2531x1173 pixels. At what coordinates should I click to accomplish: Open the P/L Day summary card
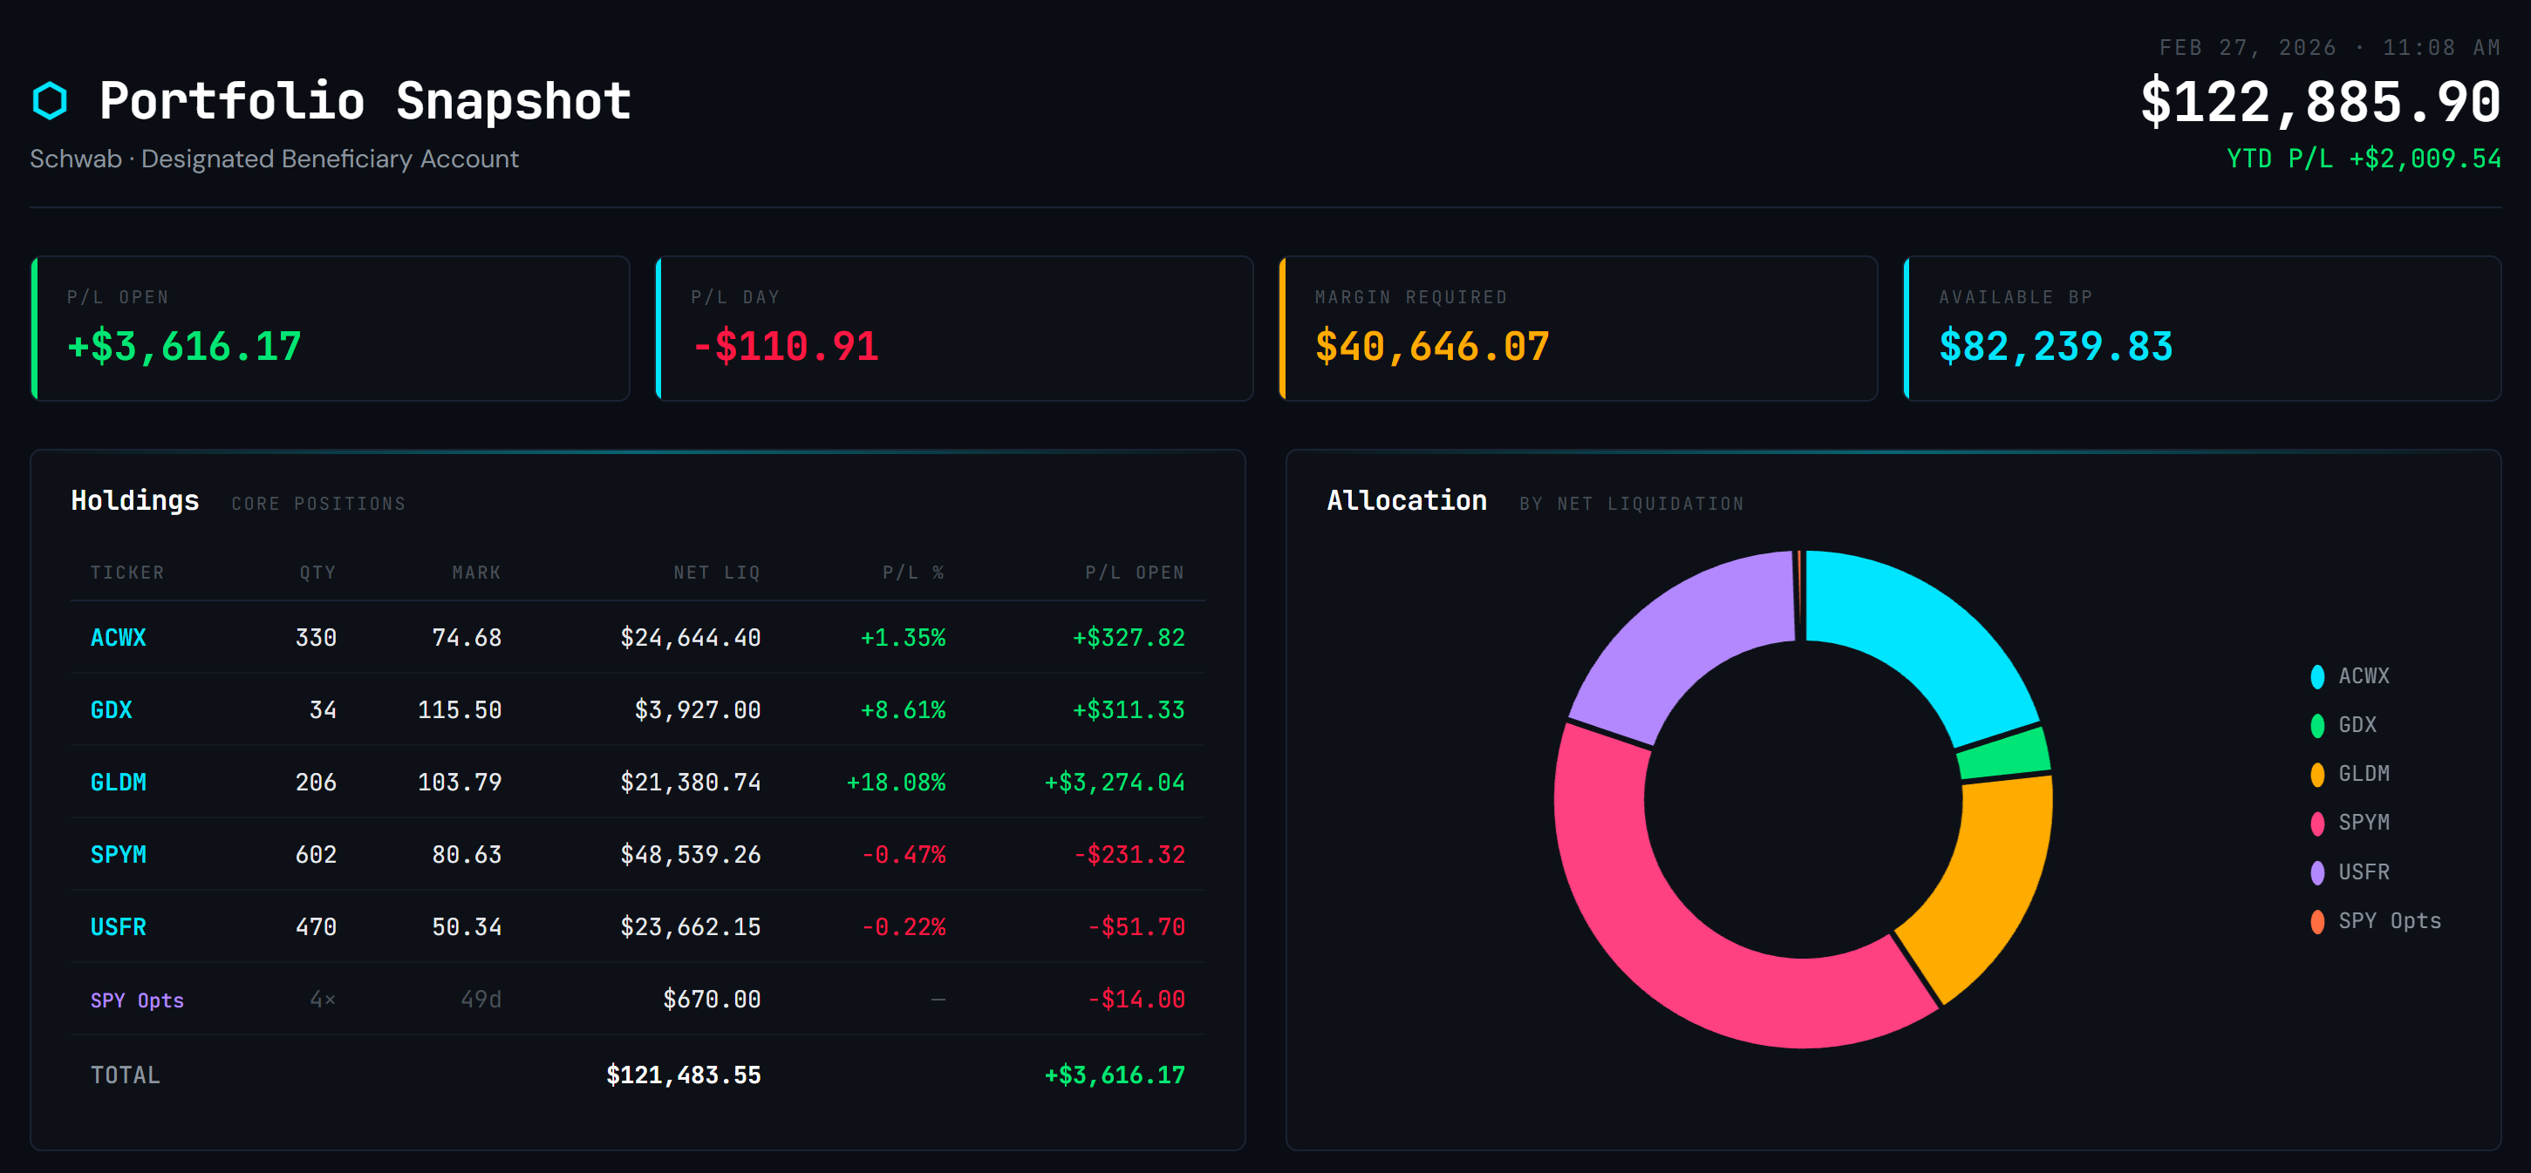tap(954, 329)
